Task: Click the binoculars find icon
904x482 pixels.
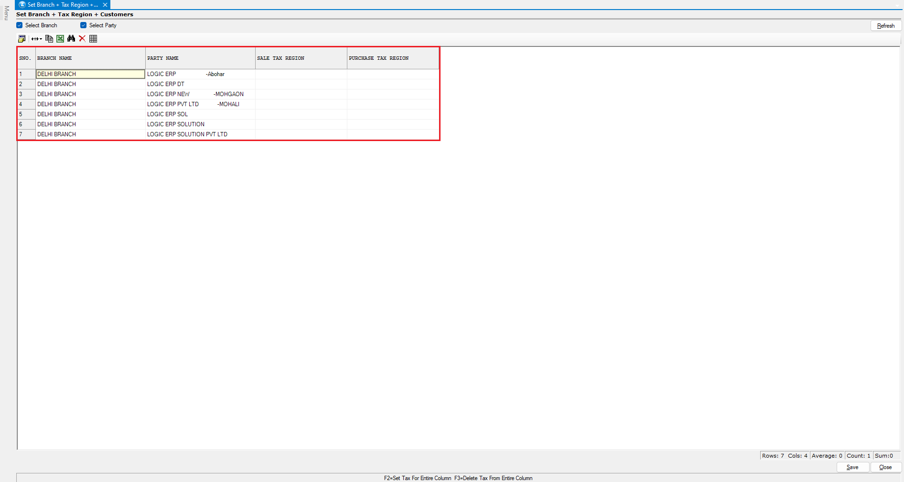Action: click(71, 39)
